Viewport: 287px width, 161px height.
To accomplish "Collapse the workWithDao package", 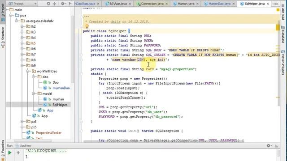I will pos(28,71).
